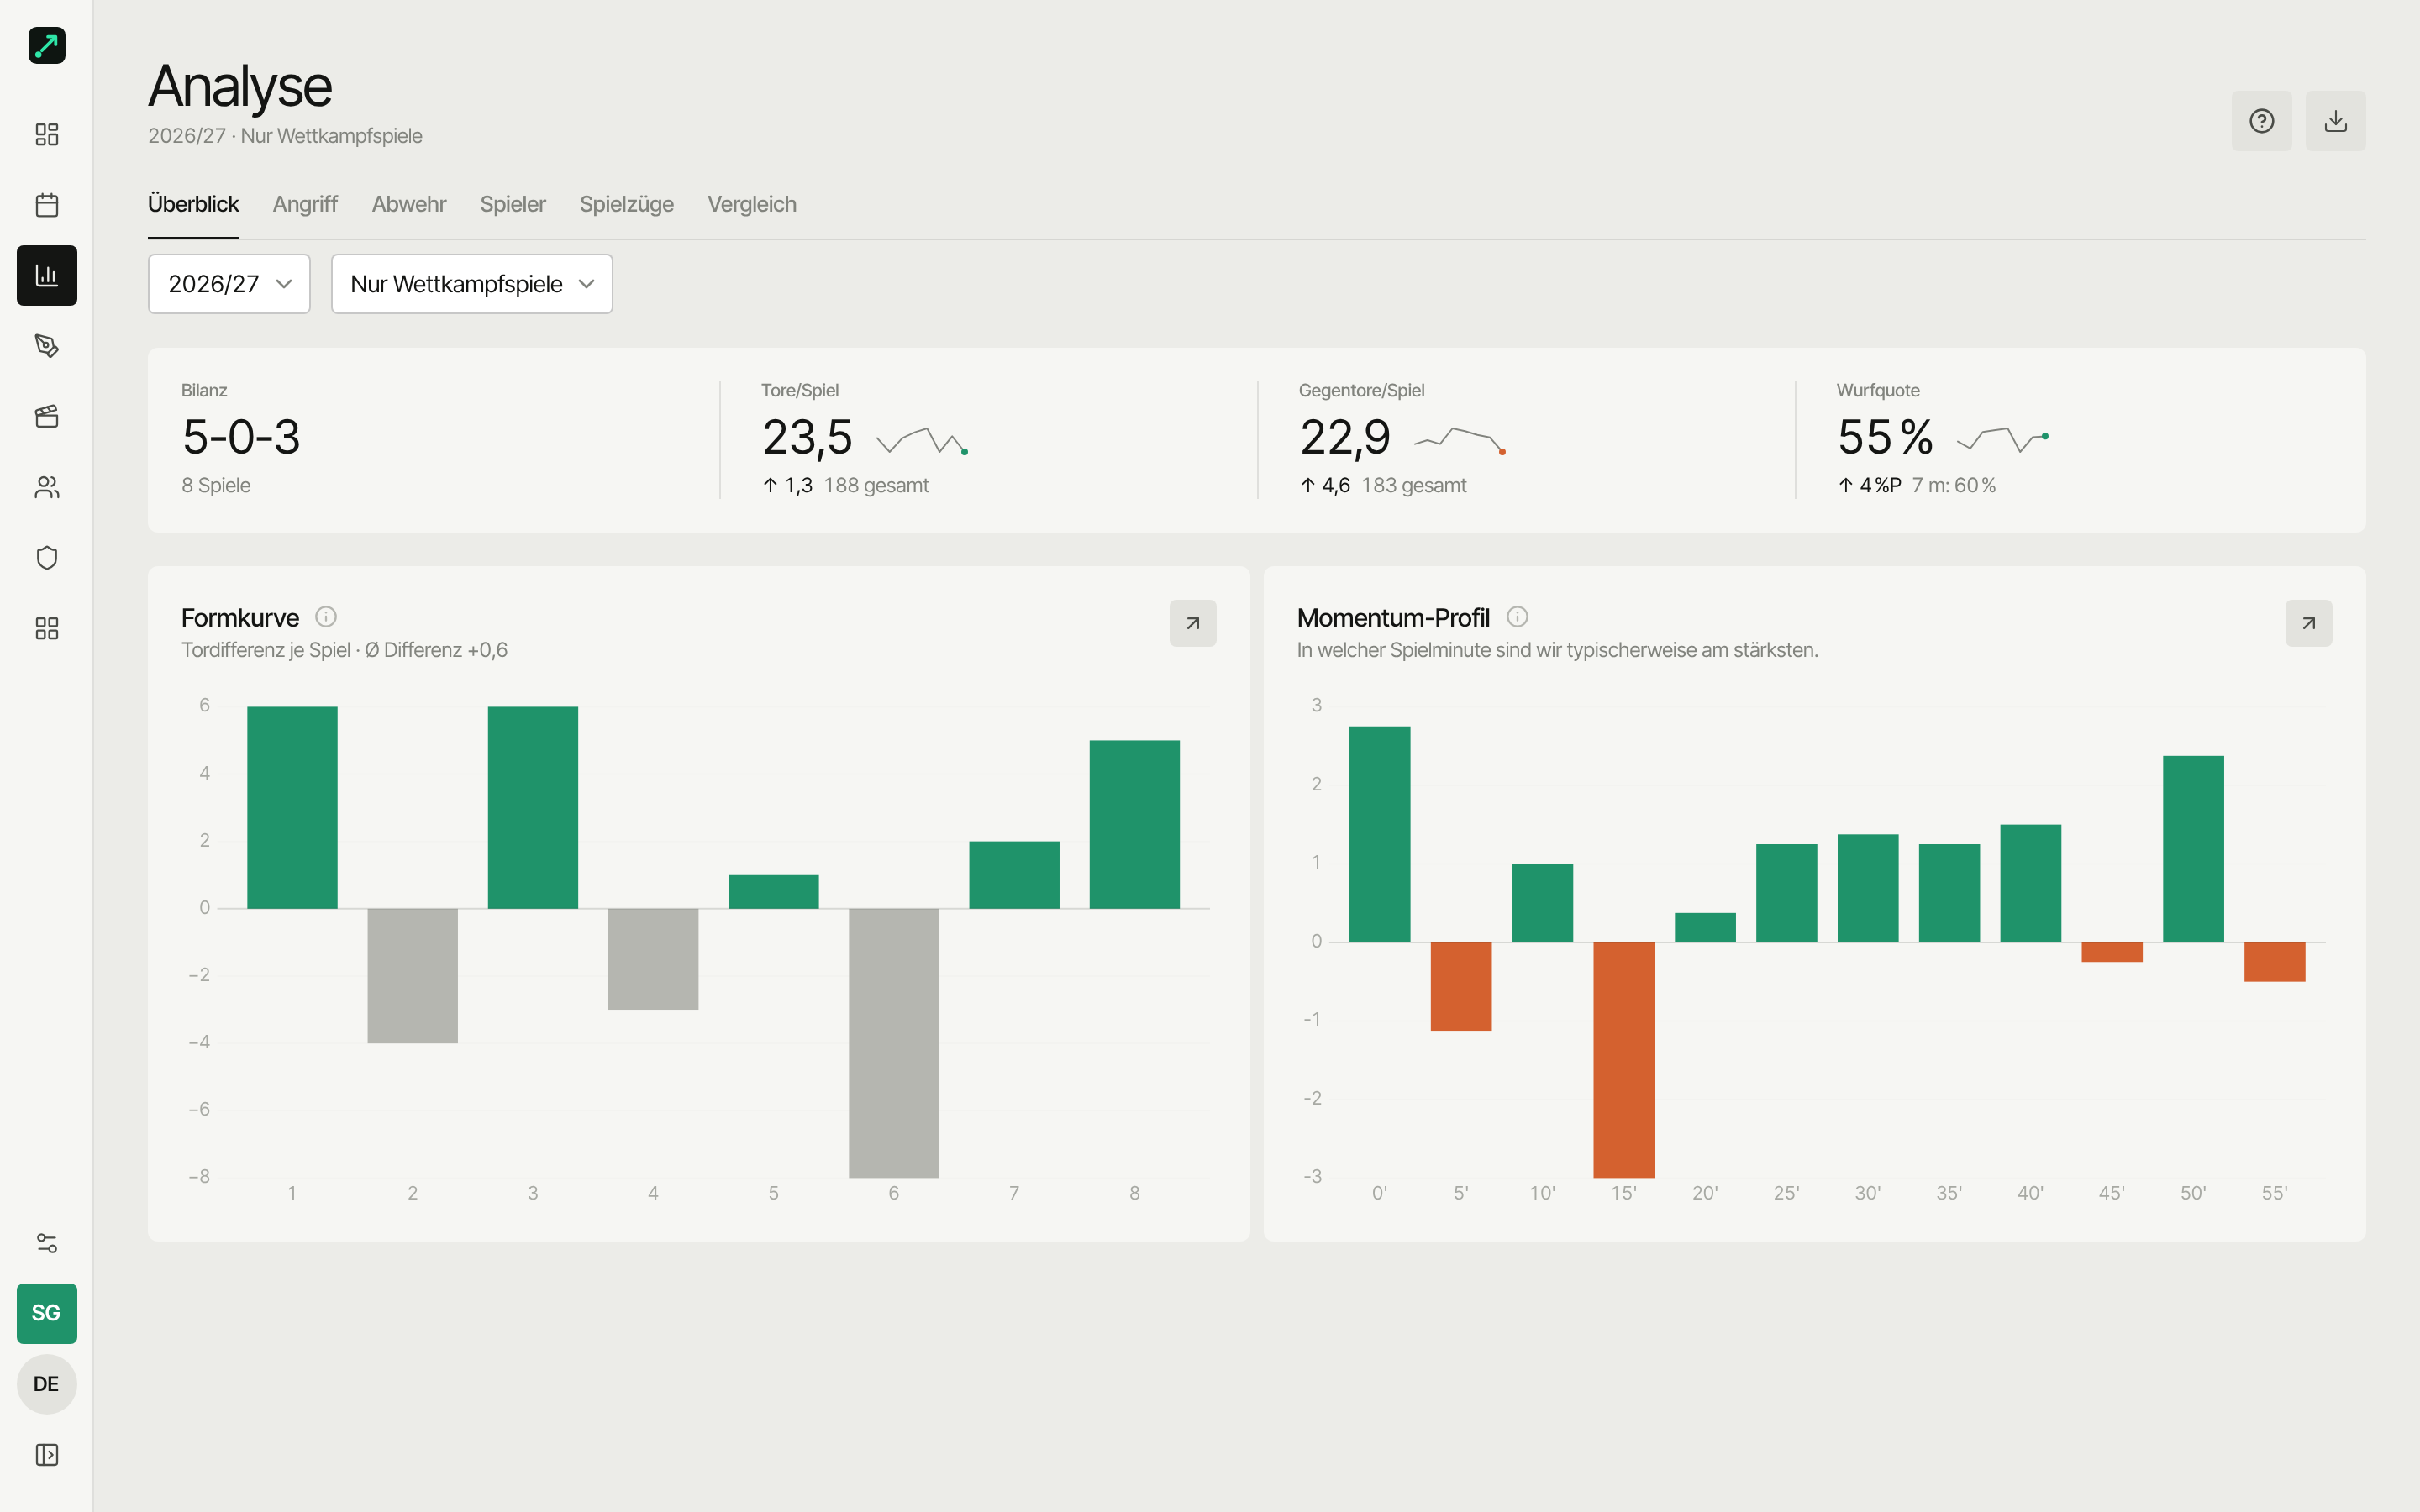Open the calendar icon in sidebar
2420x1512 pixels.
46,205
